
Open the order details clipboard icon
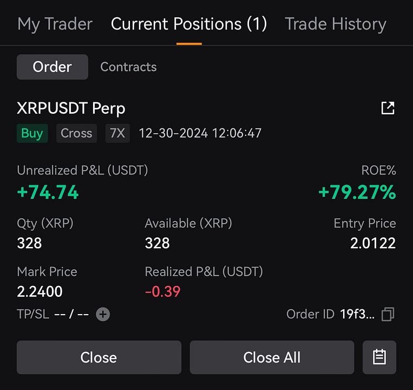pyautogui.click(x=379, y=357)
